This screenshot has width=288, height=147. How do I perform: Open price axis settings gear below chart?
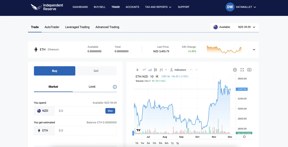(x=244, y=137)
